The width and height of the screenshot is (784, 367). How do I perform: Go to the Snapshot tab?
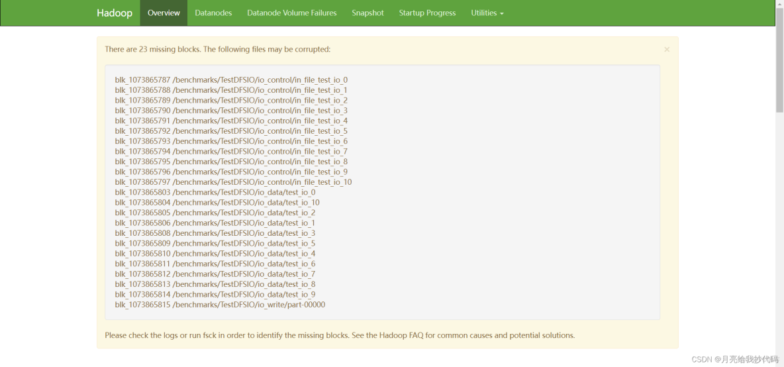point(368,13)
